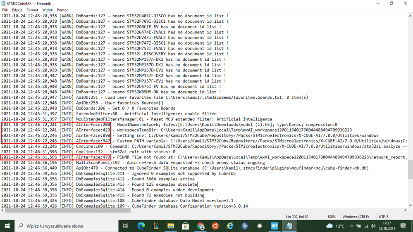Launch Internet Explorer from the taskbar
413x232 pixels.
(x=230, y=226)
